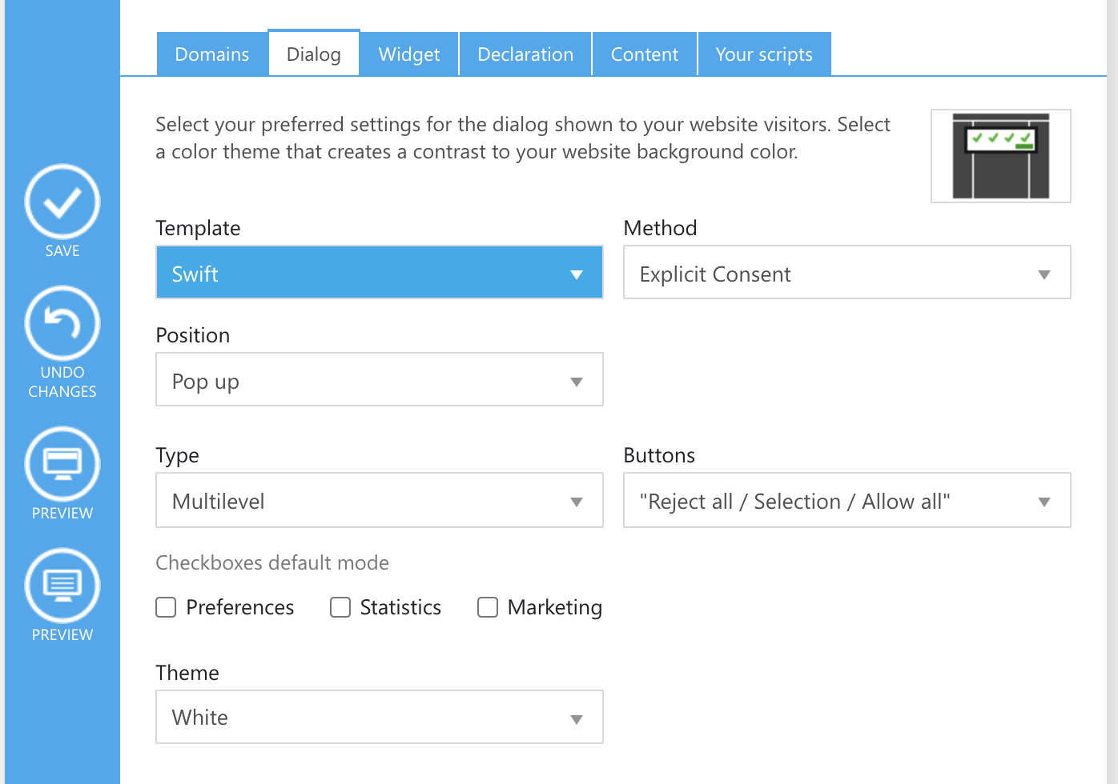Open the Your scripts tab
This screenshot has width=1118, height=784.
[764, 54]
